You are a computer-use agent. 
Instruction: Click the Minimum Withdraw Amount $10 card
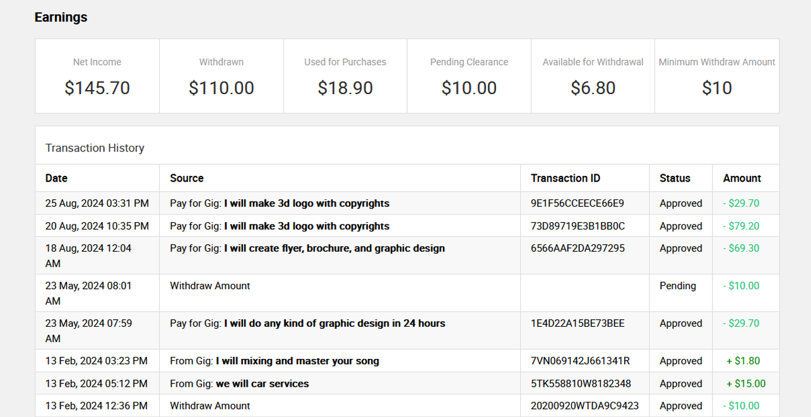tap(717, 76)
